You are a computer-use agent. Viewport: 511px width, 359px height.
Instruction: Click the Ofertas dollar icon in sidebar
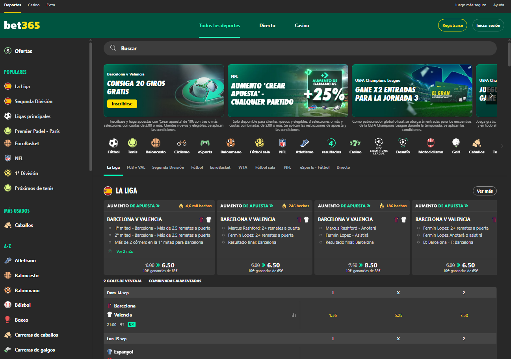click(7, 51)
